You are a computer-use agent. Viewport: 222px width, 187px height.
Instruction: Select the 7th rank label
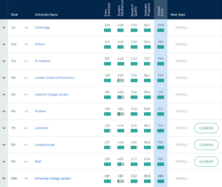pyautogui.click(x=13, y=128)
